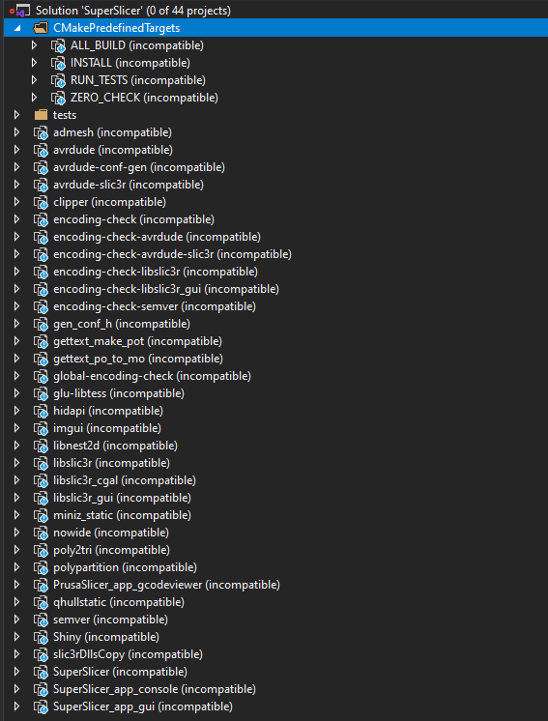This screenshot has width=548, height=721.
Task: Expand the libslic3r_cgal project node
Action: (x=16, y=480)
